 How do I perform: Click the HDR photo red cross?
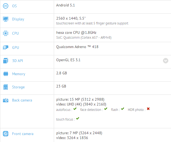tap(148, 109)
